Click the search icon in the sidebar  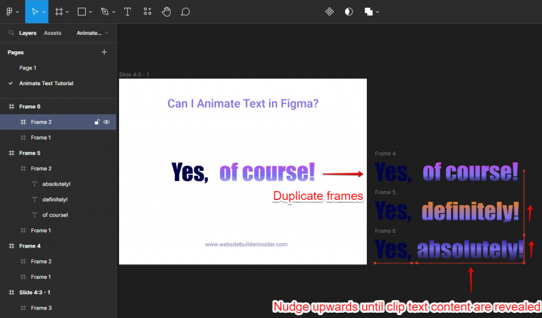coord(11,33)
